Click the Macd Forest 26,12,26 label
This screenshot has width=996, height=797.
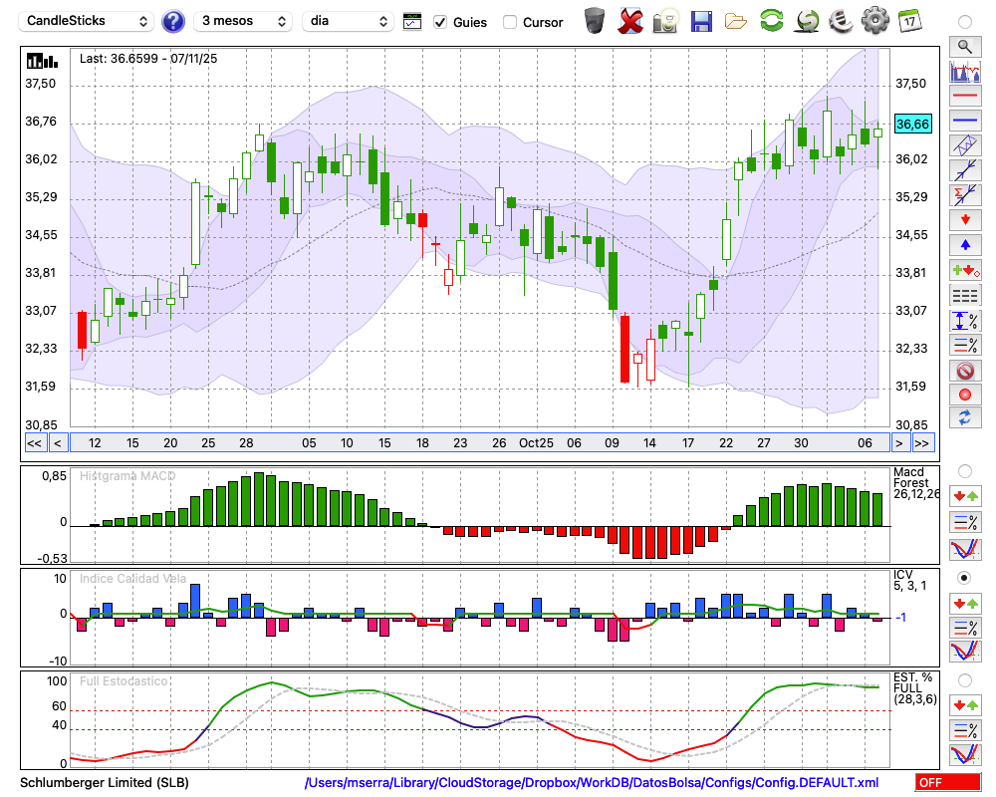coord(915,483)
